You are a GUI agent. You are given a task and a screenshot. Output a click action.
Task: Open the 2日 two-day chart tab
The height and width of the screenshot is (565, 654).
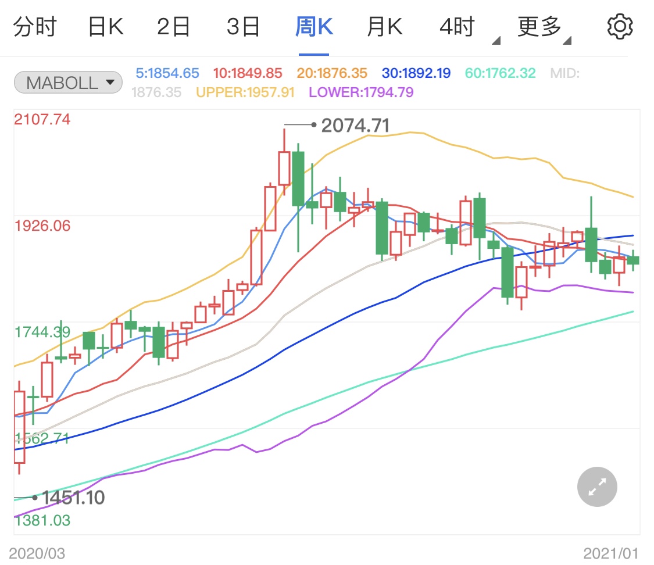tap(173, 26)
